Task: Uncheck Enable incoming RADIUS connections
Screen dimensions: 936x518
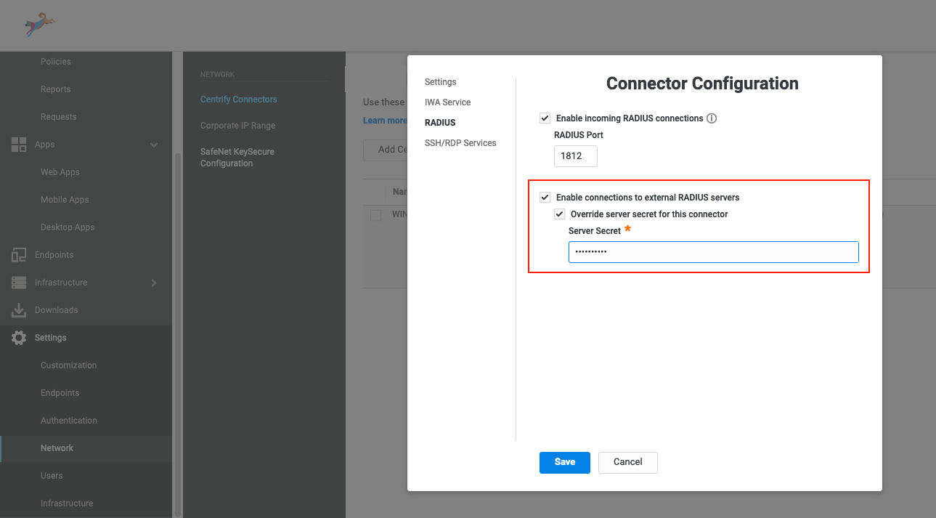Action: pos(545,118)
